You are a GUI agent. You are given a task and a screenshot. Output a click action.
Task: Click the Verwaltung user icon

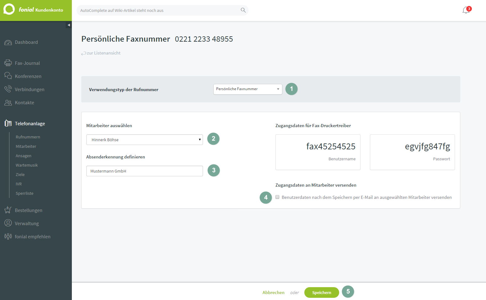(8, 223)
